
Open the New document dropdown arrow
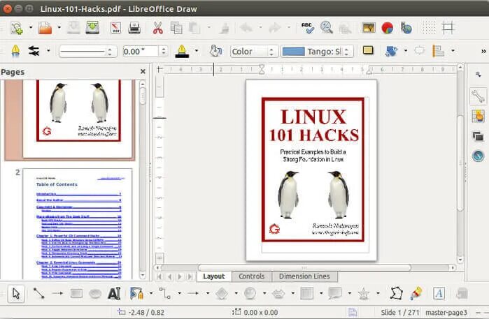point(31,28)
